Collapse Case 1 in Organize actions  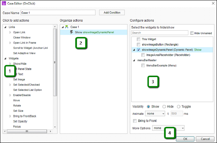click(63, 27)
